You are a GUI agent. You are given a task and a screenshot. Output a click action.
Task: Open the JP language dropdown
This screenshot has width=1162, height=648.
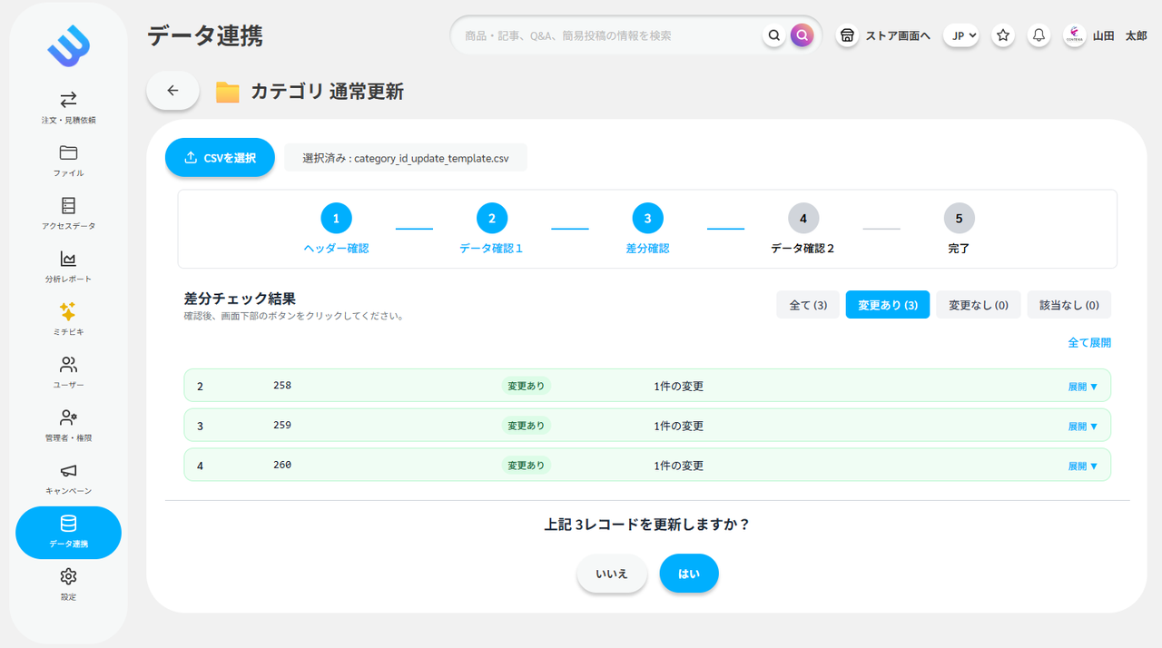pyautogui.click(x=960, y=34)
